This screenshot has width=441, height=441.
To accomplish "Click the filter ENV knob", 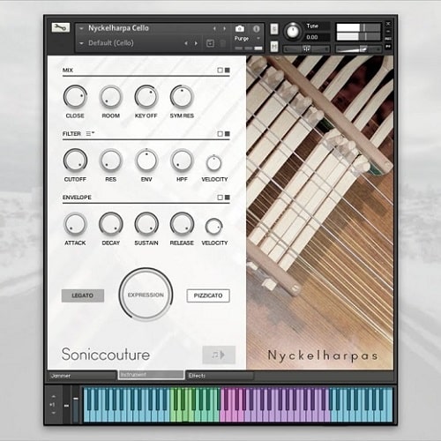I will [x=146, y=161].
